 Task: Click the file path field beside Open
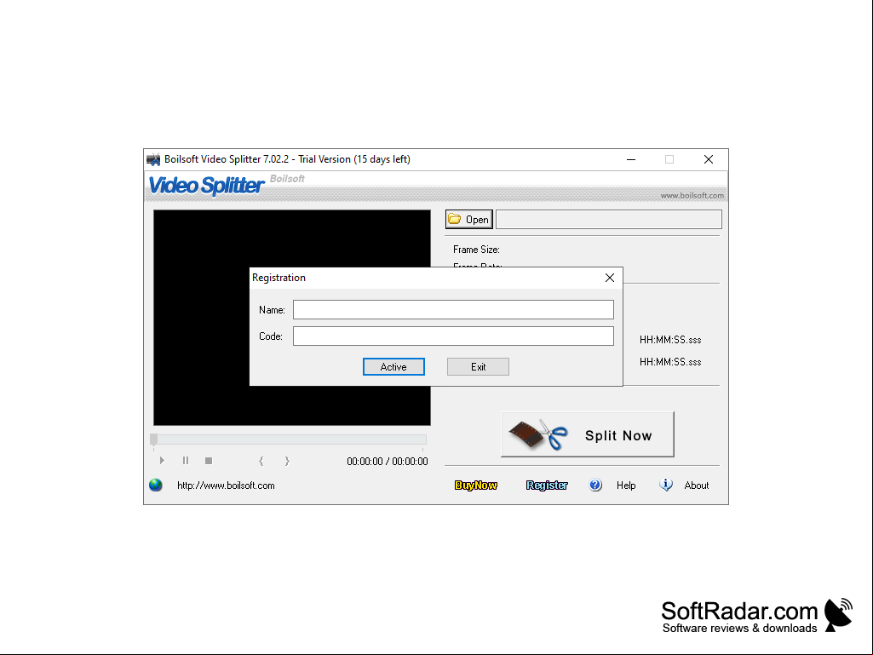(608, 220)
